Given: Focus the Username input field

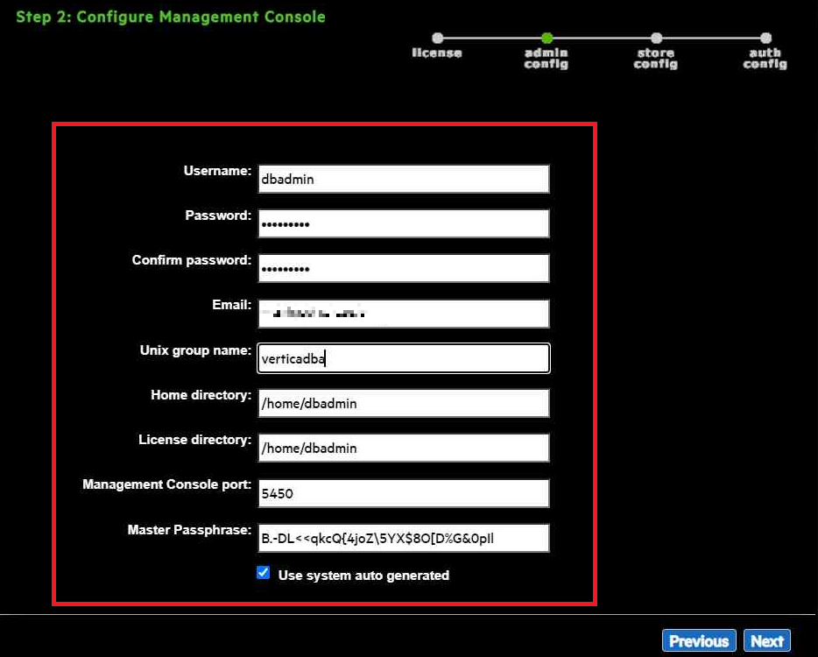Looking at the screenshot, I should 404,179.
